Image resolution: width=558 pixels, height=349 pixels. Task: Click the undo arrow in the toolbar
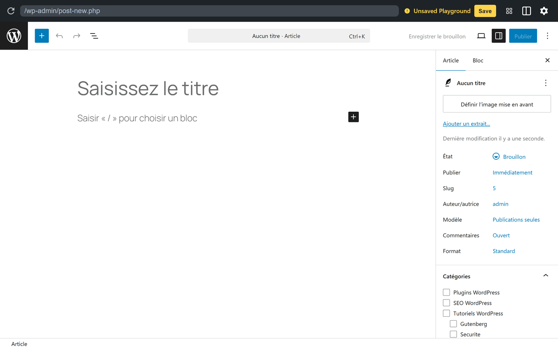click(59, 35)
